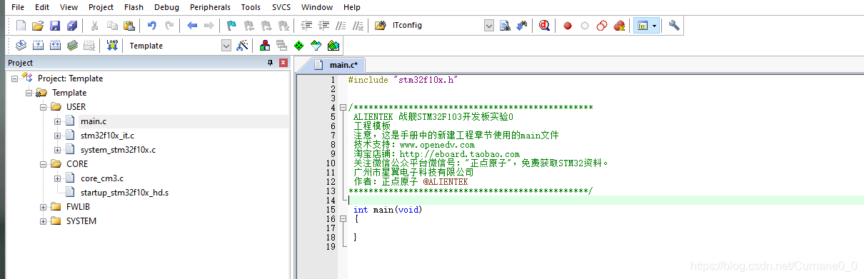
Task: Navigate forwards with right arrow icon
Action: click(x=209, y=26)
